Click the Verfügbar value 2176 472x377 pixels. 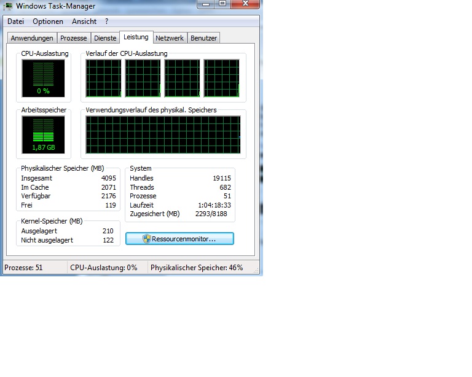tap(108, 196)
